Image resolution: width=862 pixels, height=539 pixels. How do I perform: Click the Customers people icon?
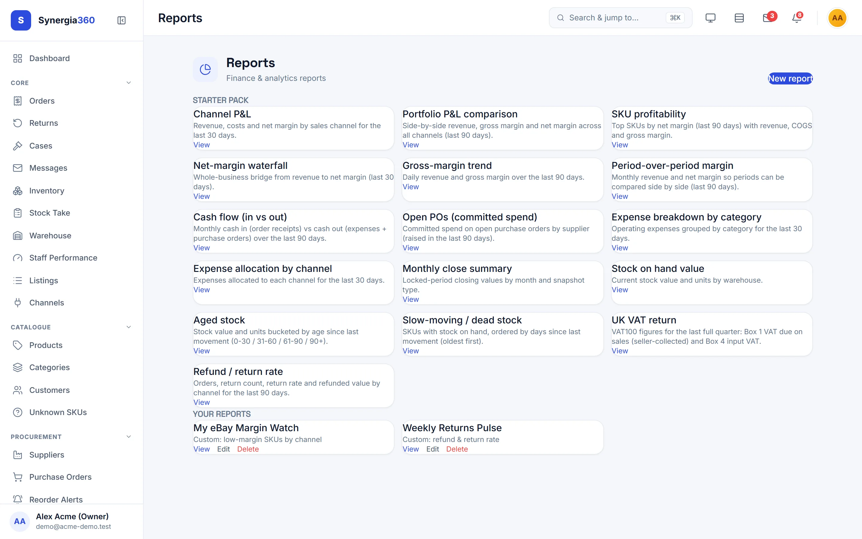coord(17,390)
